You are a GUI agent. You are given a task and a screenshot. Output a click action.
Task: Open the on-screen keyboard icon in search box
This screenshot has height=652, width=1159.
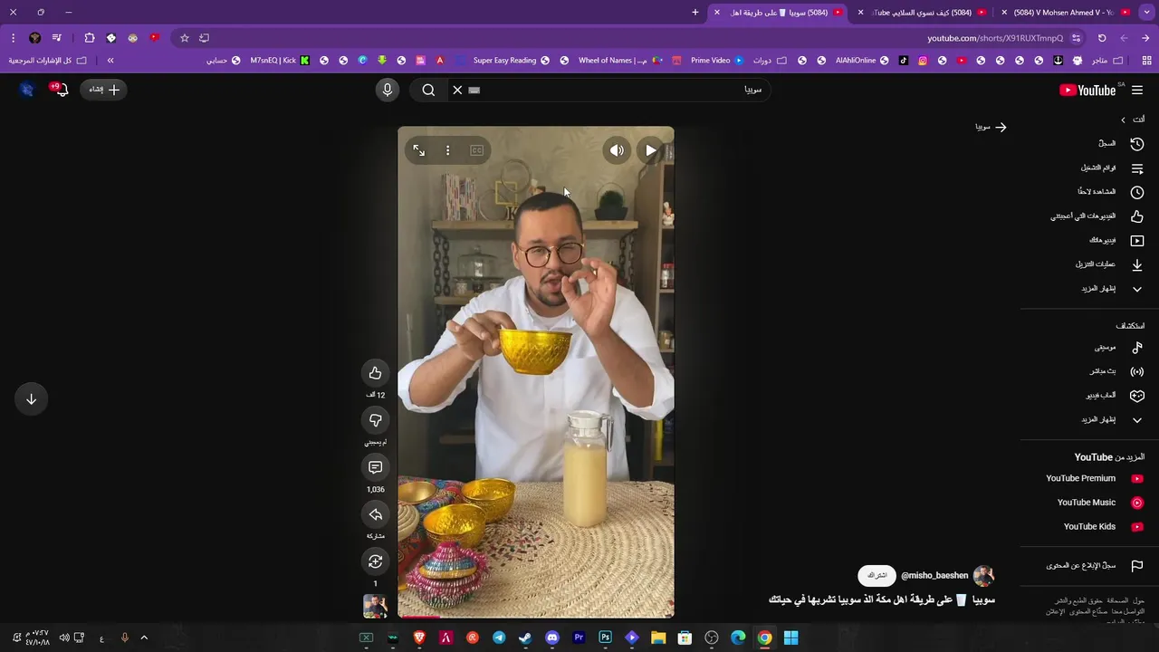coord(474,90)
